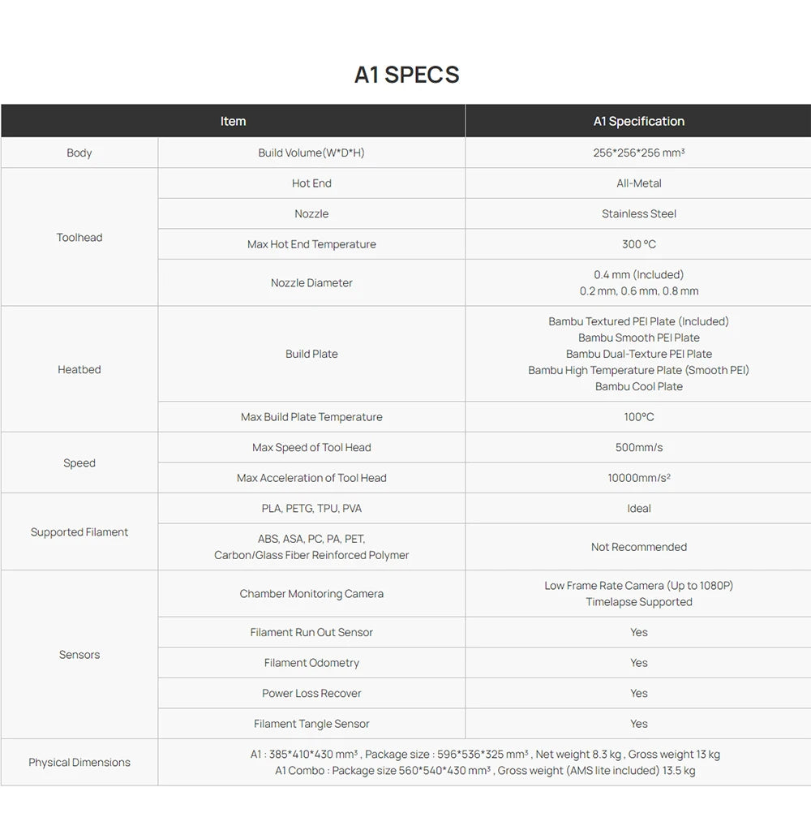This screenshot has width=811, height=839.
Task: Click the Body category cell
Action: point(79,153)
